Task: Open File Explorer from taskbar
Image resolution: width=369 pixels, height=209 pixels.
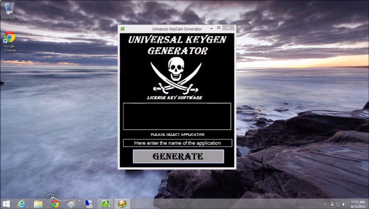Action: coord(38,204)
